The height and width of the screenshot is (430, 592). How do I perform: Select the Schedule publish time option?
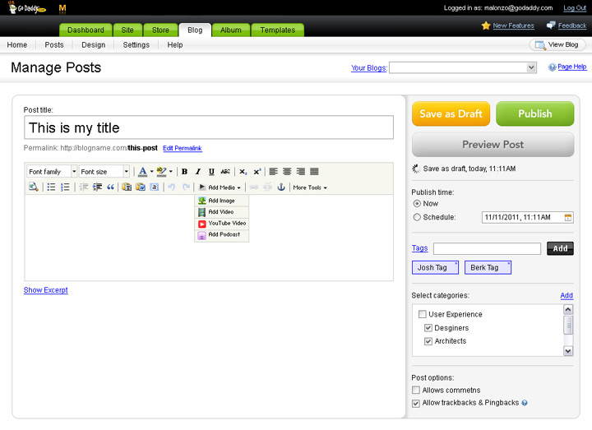pyautogui.click(x=417, y=217)
